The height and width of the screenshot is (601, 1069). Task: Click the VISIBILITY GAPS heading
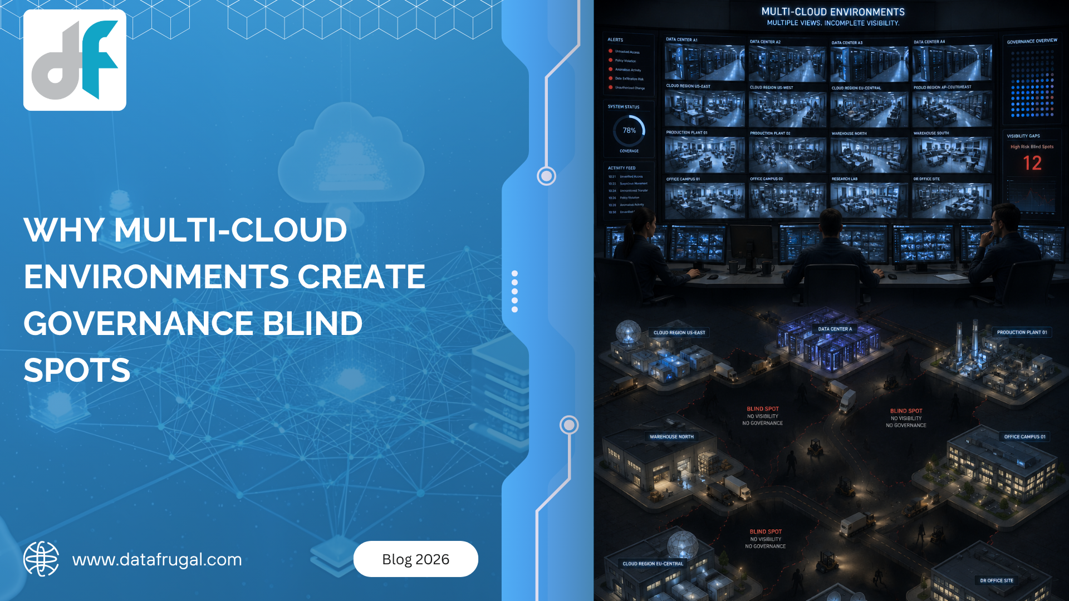(1023, 136)
